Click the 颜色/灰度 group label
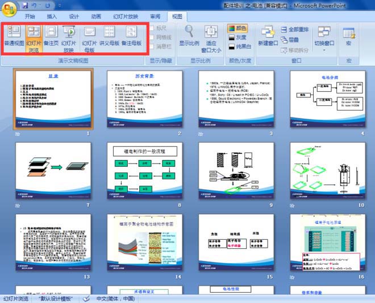Screen dimensions: 375x303 [x=240, y=60]
